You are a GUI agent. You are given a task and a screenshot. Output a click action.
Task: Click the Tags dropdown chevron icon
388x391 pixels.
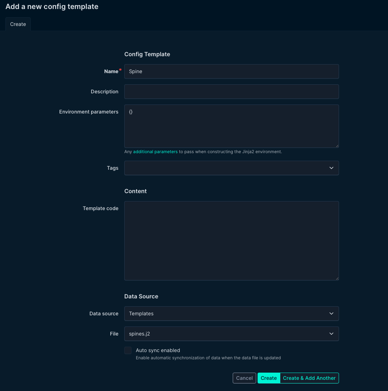pos(331,168)
